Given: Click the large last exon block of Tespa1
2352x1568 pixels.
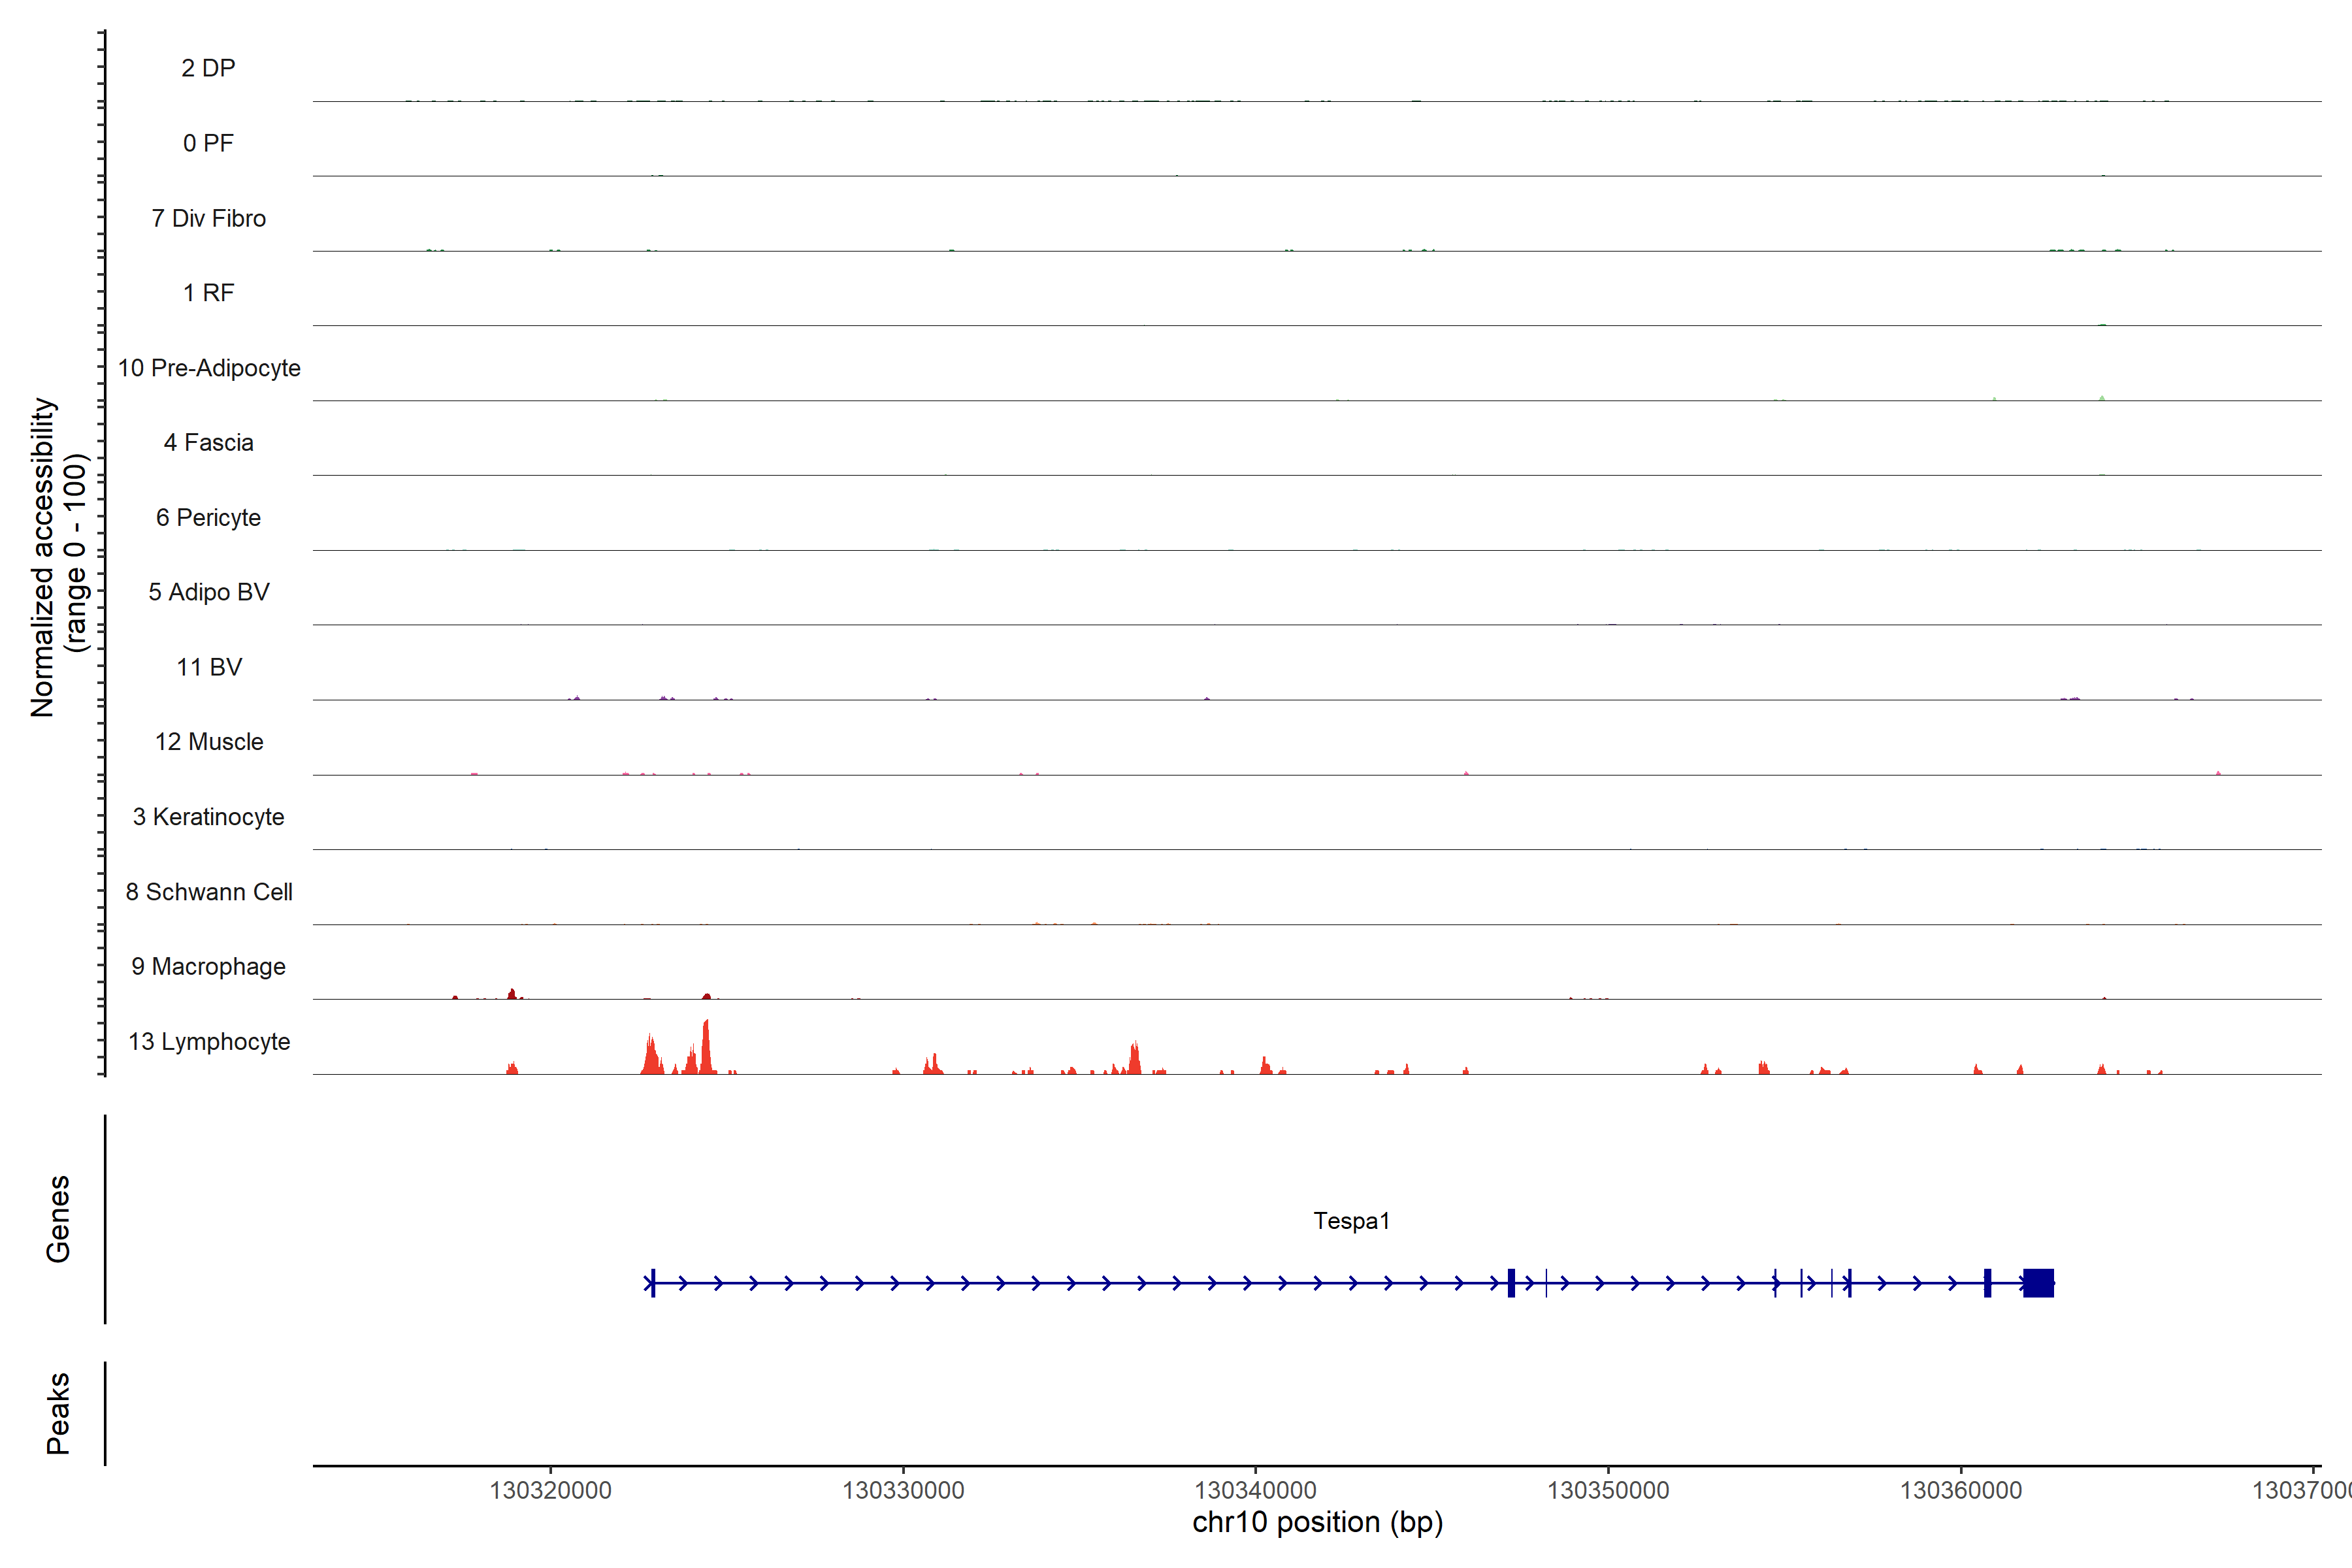Looking at the screenshot, I should (2038, 1283).
